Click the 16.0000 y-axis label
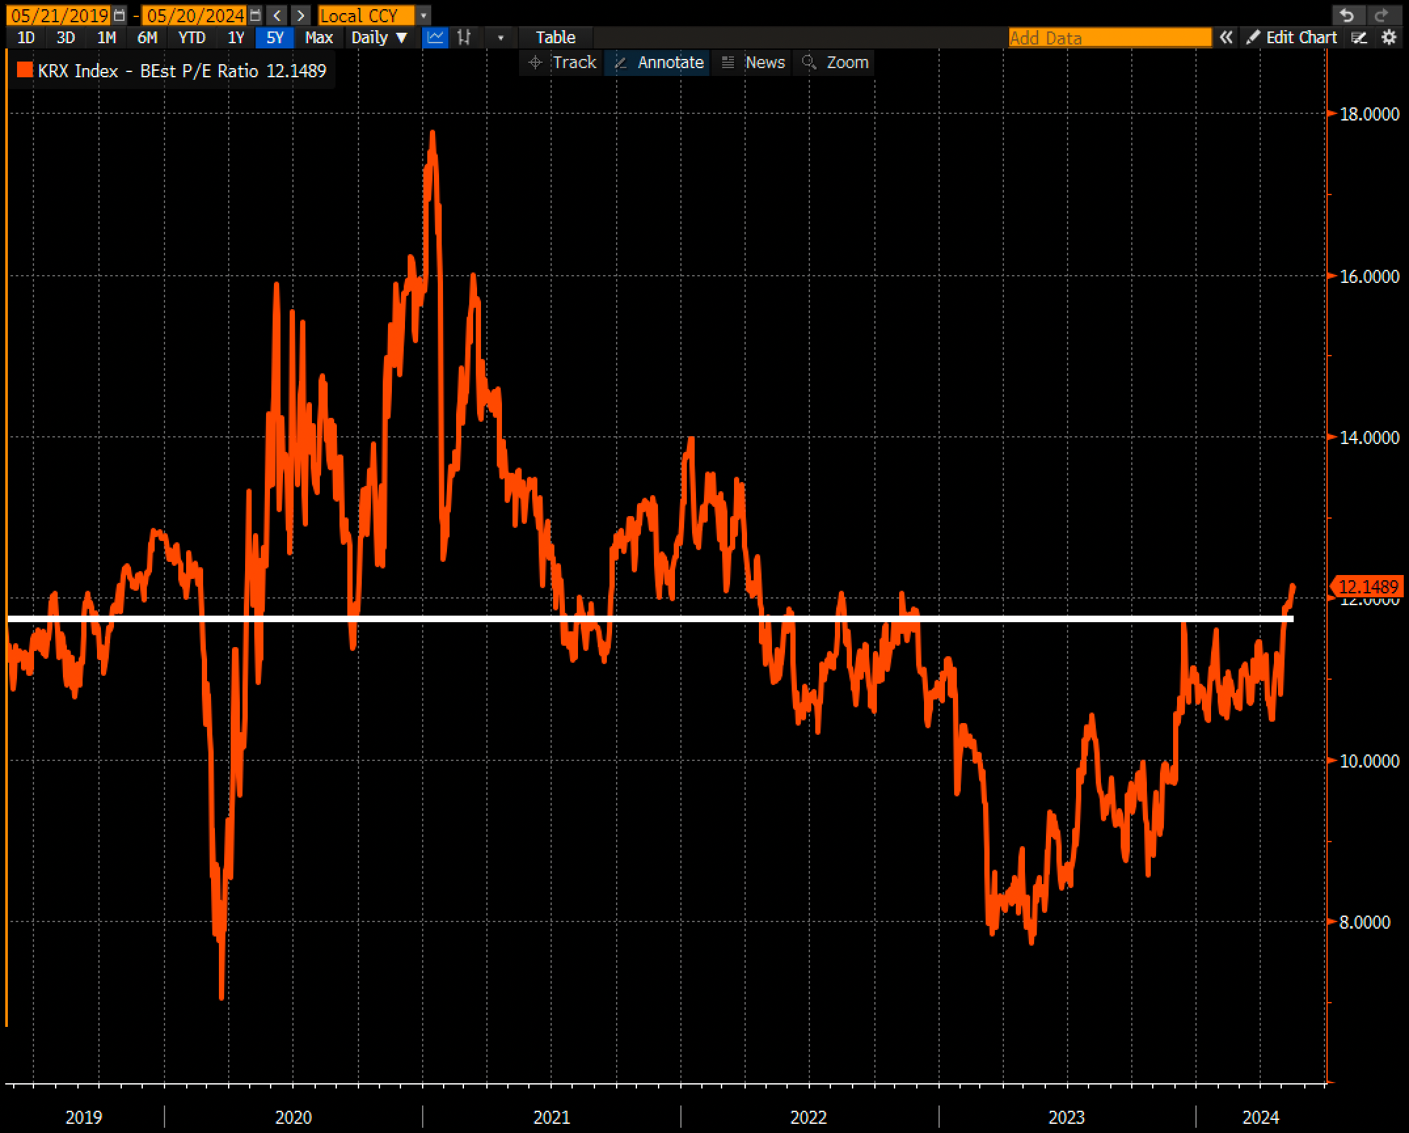 pos(1370,276)
